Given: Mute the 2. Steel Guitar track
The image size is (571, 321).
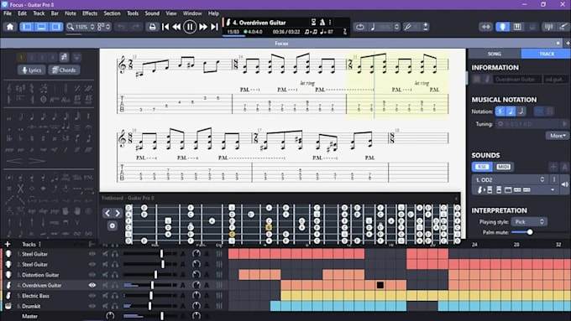Looking at the screenshot, I should pos(105,264).
